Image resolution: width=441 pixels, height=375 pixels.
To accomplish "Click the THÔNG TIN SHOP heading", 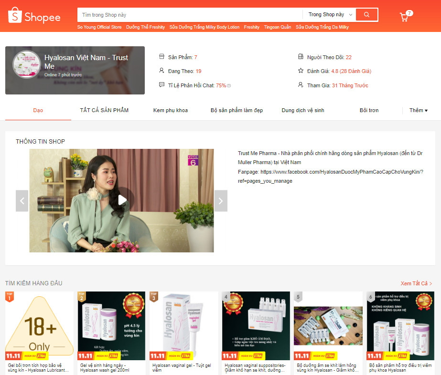I will (x=40, y=142).
